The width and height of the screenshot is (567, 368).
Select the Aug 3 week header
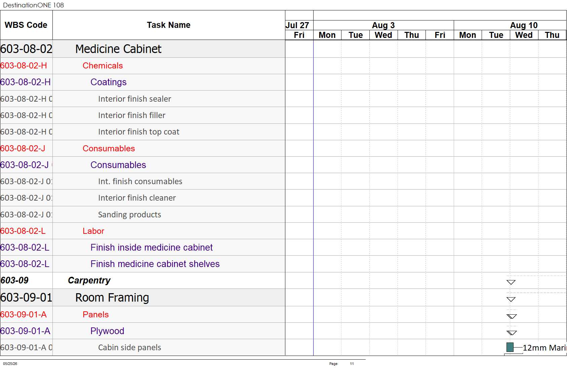(x=383, y=25)
